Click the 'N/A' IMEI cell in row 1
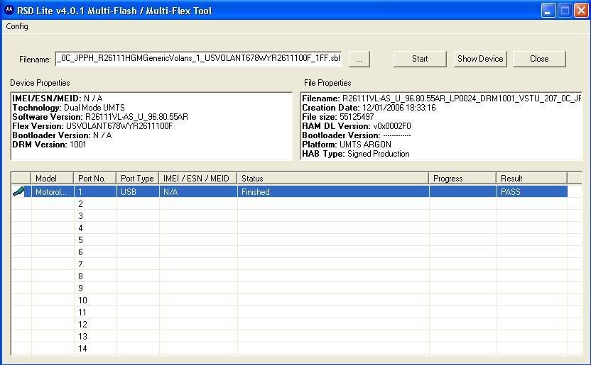 click(x=198, y=191)
